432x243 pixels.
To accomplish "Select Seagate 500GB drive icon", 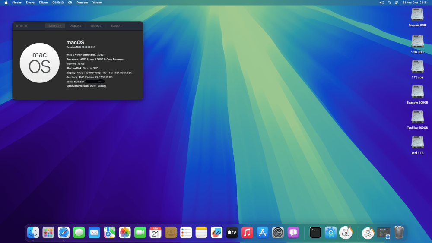I will click(x=417, y=92).
